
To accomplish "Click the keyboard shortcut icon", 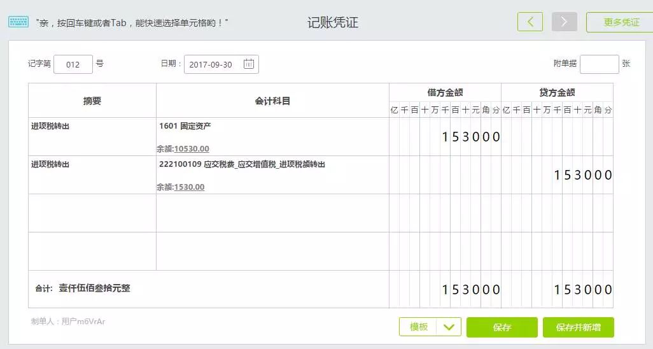I will [x=18, y=22].
